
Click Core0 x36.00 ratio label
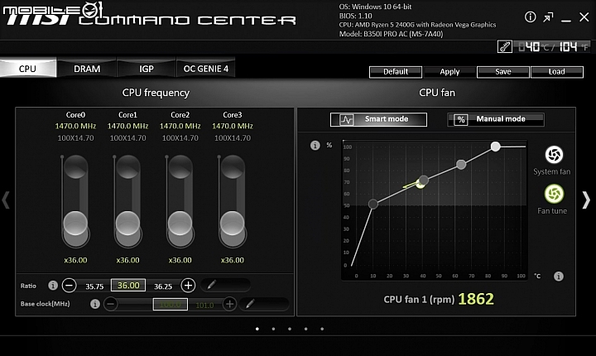pyautogui.click(x=75, y=260)
